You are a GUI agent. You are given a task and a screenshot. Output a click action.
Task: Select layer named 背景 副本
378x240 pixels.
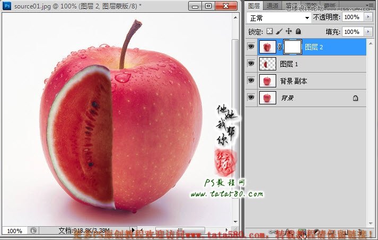pyautogui.click(x=293, y=81)
